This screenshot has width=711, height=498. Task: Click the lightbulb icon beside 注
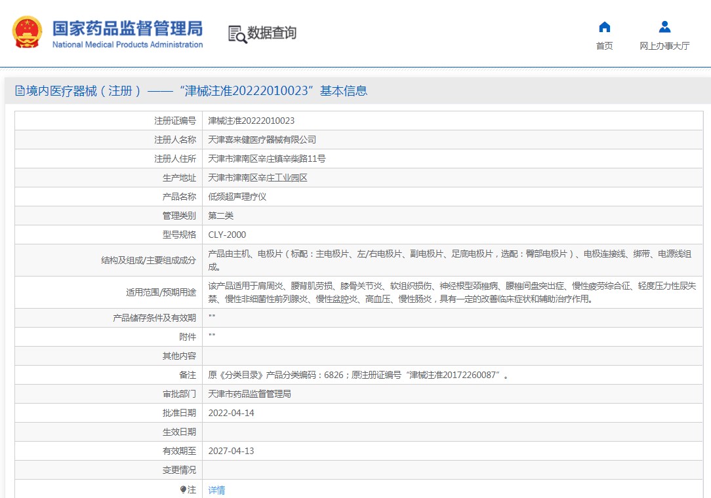183,489
